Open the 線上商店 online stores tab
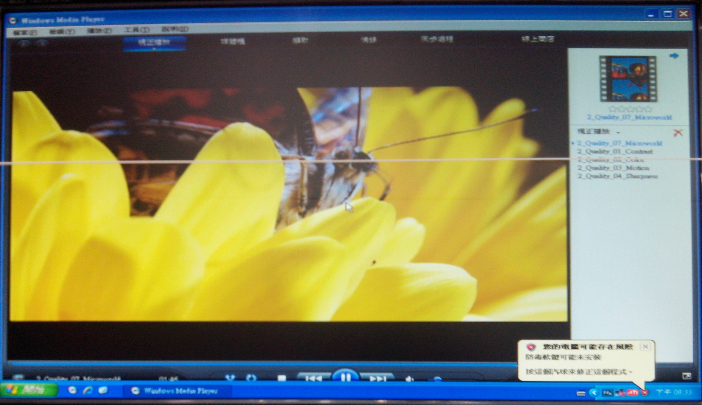702x405 pixels. 538,38
